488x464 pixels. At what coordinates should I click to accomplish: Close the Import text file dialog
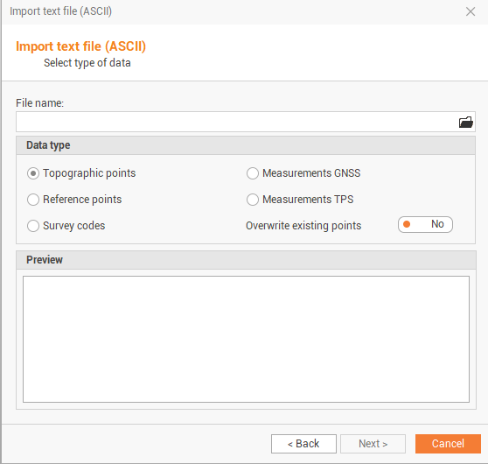(x=471, y=11)
